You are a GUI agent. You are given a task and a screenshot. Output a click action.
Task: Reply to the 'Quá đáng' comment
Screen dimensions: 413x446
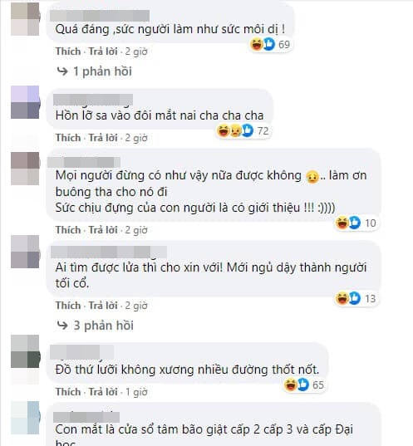[x=103, y=51]
